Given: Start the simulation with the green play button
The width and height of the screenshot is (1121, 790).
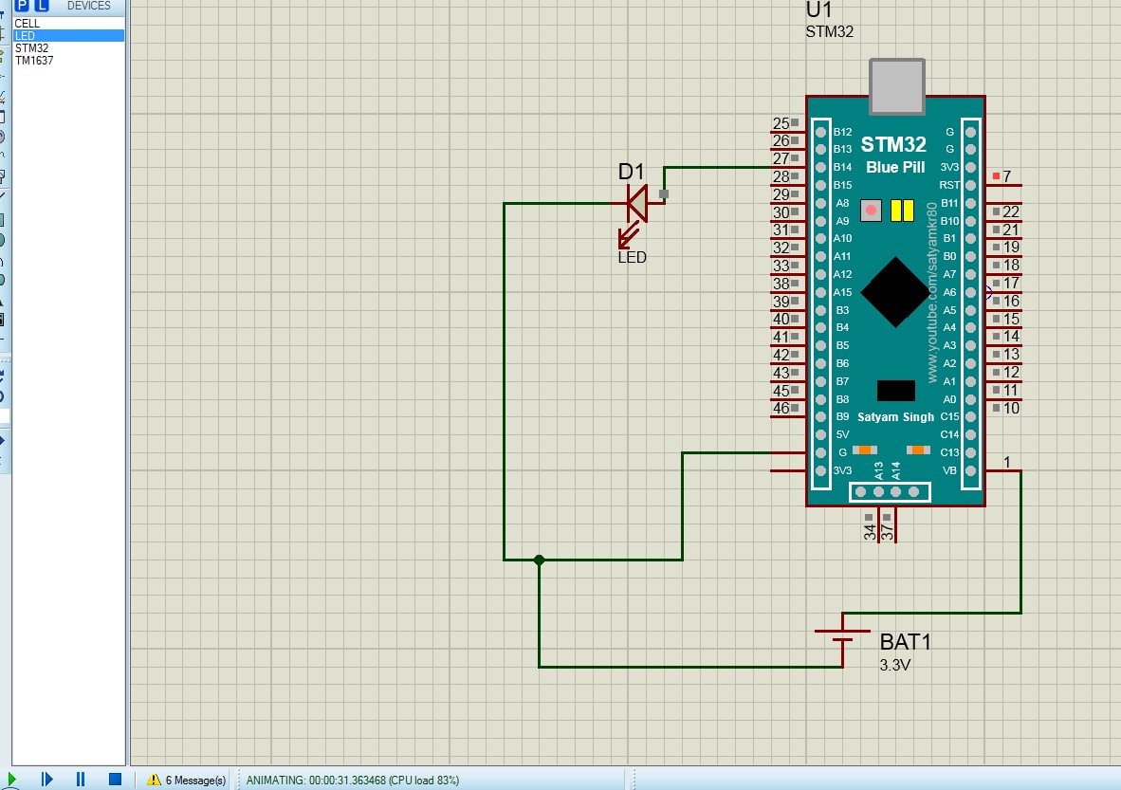Looking at the screenshot, I should coord(12,780).
